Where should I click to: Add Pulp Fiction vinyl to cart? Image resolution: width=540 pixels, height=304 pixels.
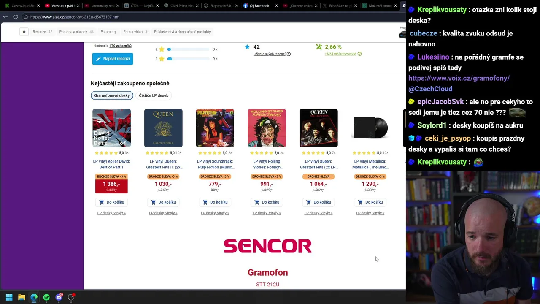pos(215,202)
